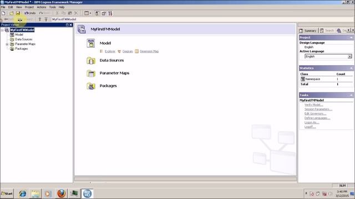Launch Firefox from the taskbar

[62, 193]
